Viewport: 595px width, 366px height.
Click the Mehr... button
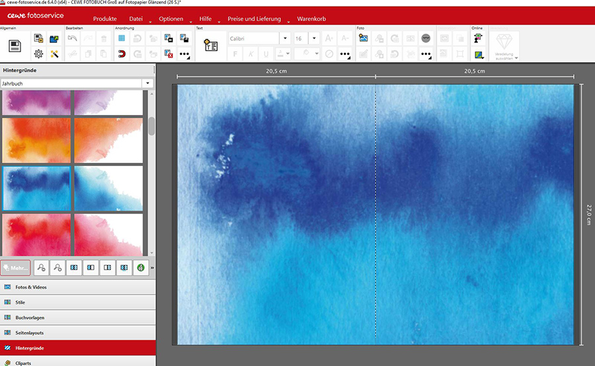16,268
